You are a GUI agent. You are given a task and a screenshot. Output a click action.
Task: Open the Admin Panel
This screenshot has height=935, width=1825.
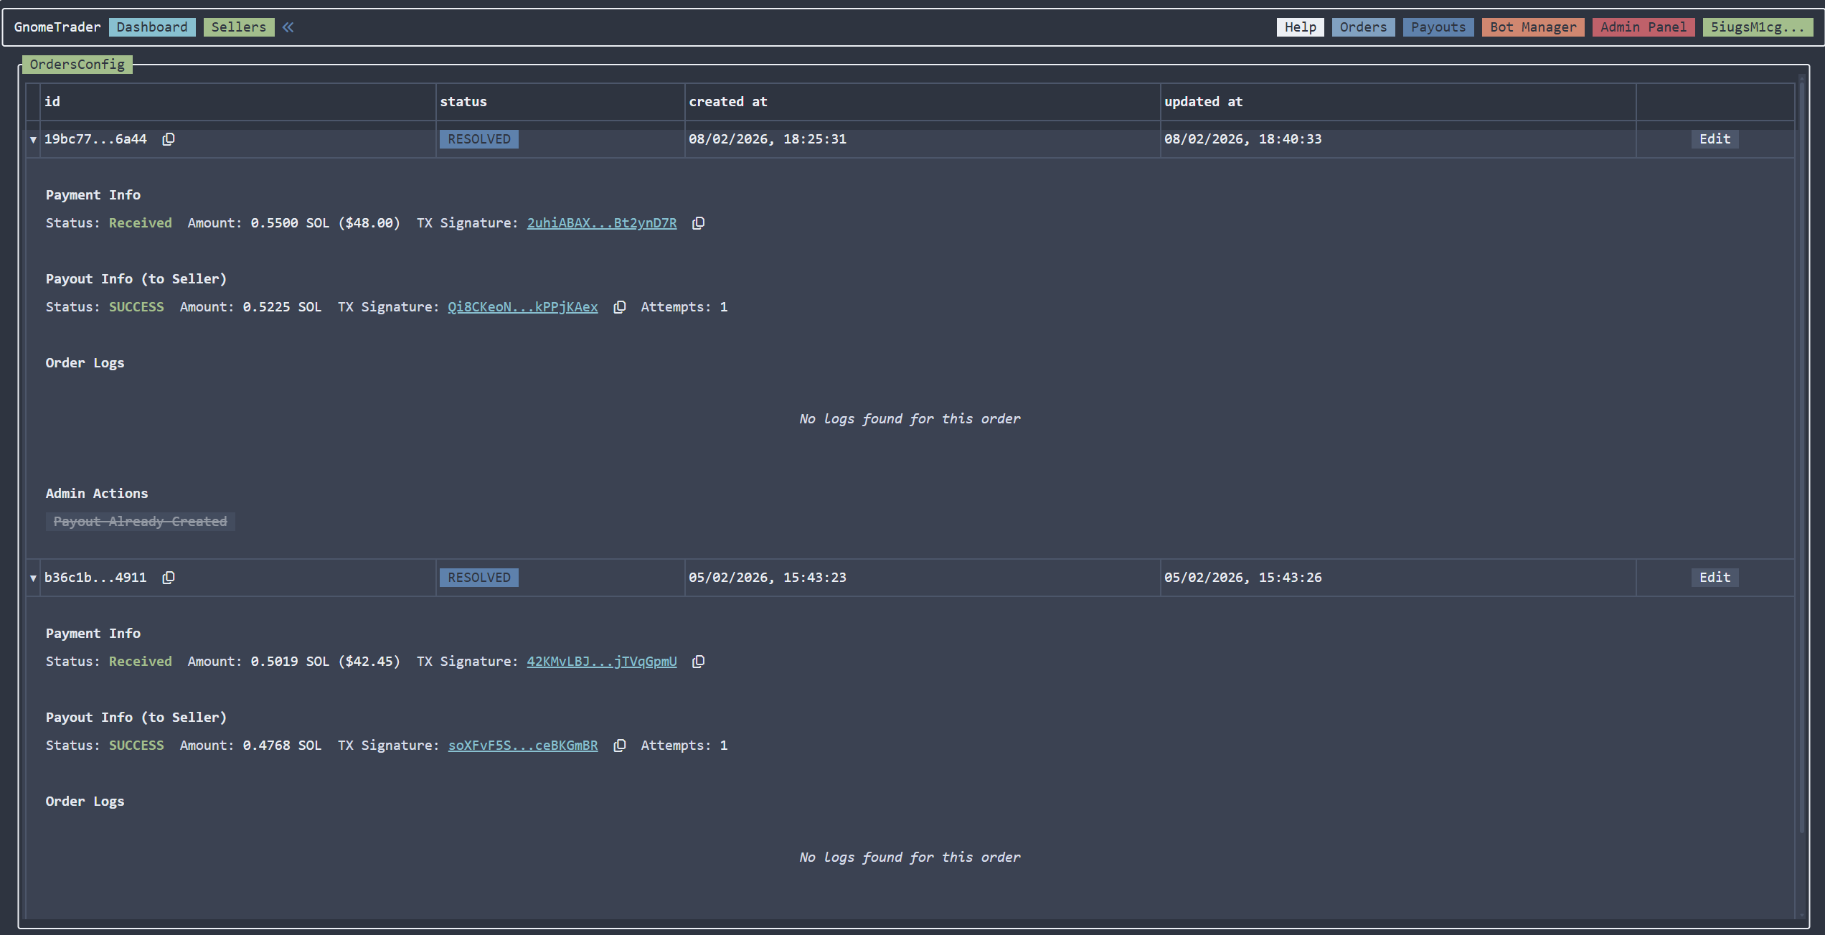1644,27
